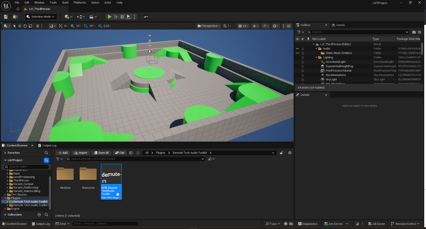Switch to the Levels tab
426x229 pixels.
338,25
